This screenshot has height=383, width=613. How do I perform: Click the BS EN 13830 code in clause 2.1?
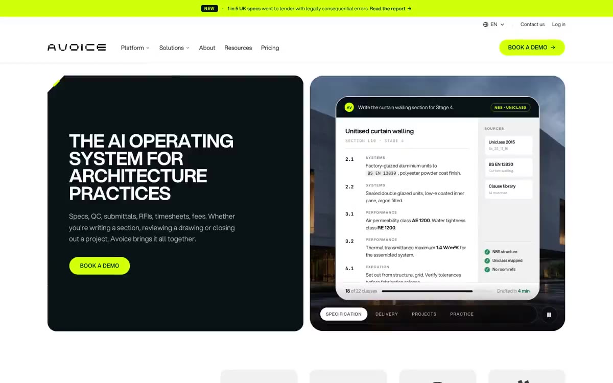382,173
